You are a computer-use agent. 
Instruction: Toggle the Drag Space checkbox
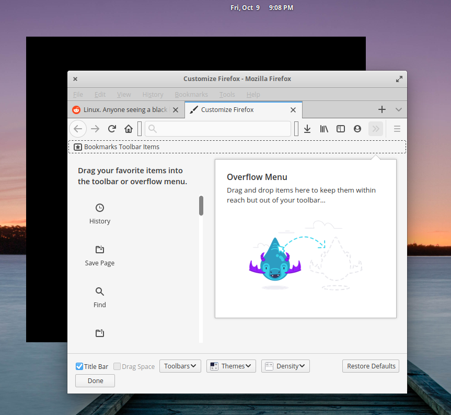(117, 366)
